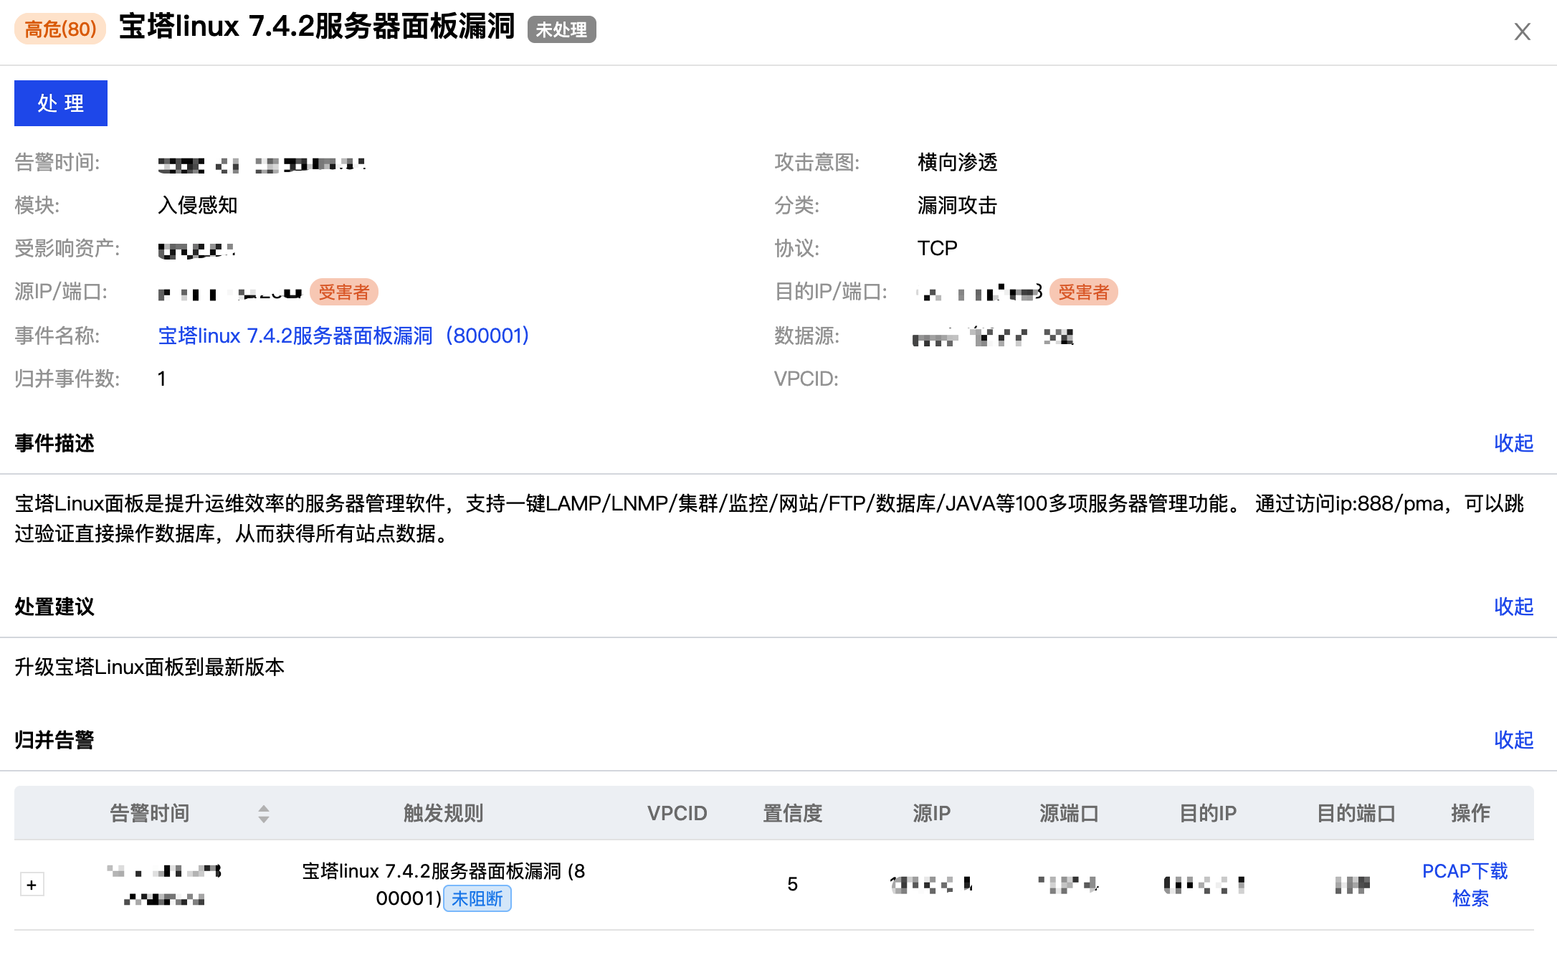
Task: Select the 源IP column header
Action: (x=931, y=813)
